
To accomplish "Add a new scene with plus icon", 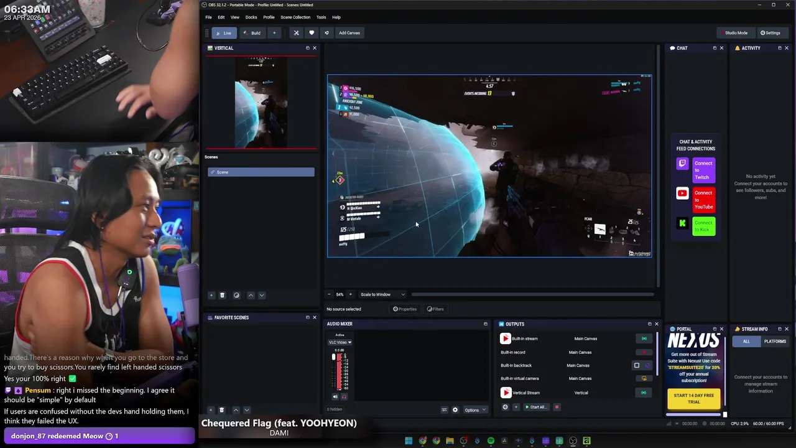I will (211, 296).
